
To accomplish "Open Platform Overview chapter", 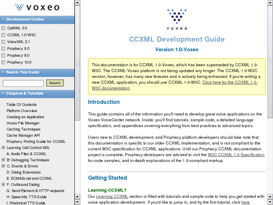I will 22,111.
